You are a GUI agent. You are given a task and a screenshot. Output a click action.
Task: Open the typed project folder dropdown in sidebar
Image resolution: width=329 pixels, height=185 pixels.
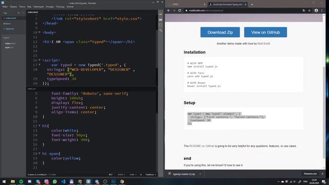(x=7, y=38)
